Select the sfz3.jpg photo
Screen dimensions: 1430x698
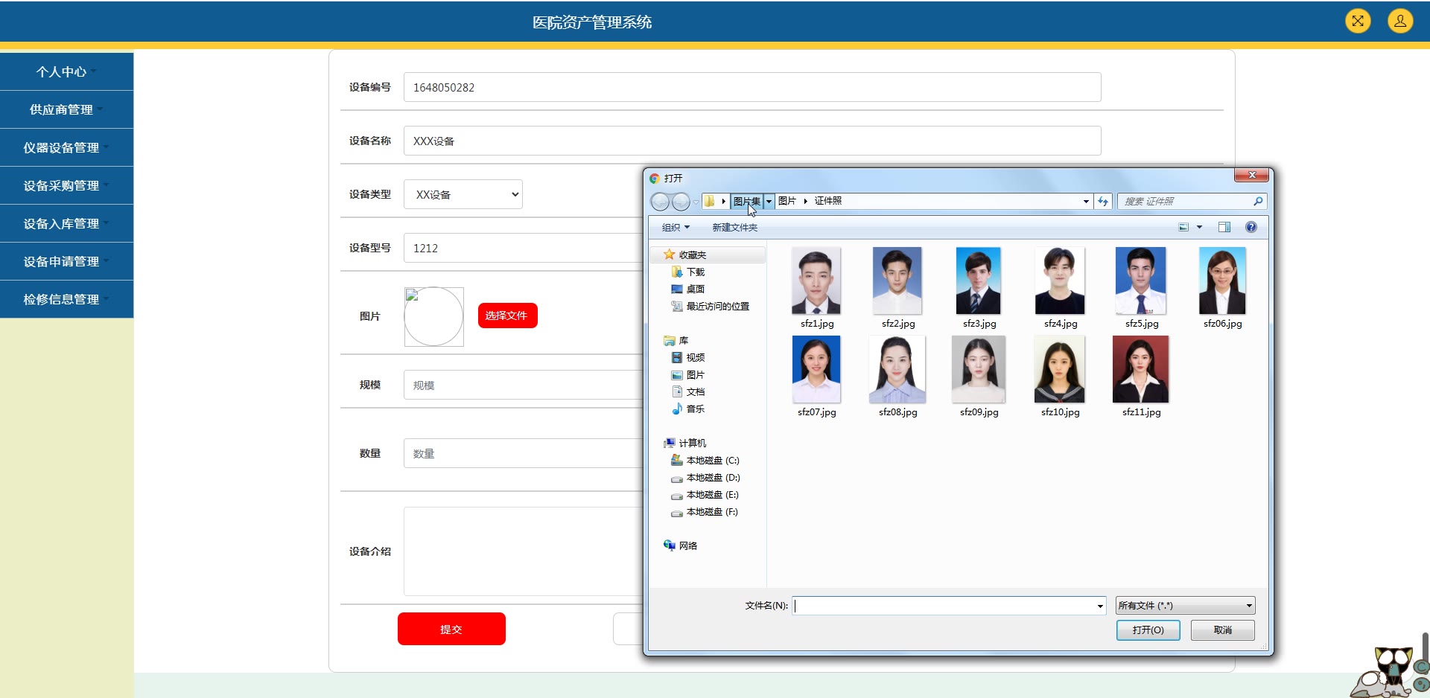[x=979, y=281]
